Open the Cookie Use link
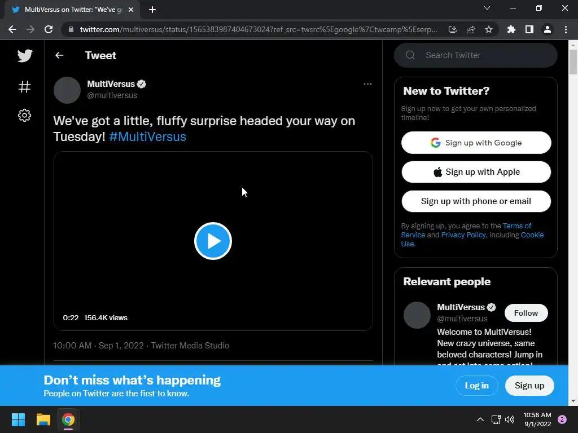The width and height of the screenshot is (578, 433). click(532, 235)
